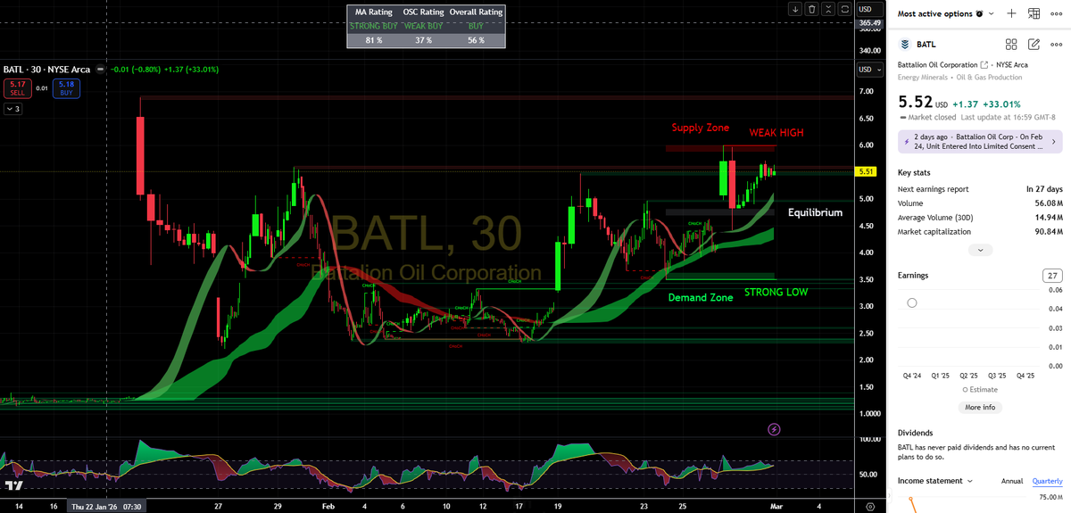
Task: Open the watchlist advanced view table icon
Action: [x=1034, y=13]
